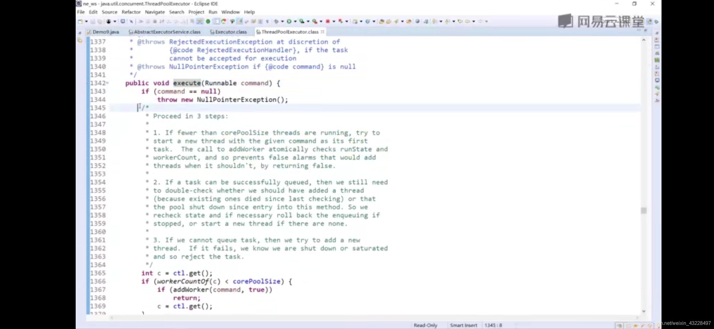Click the New file toolbar icon

pyautogui.click(x=81, y=21)
